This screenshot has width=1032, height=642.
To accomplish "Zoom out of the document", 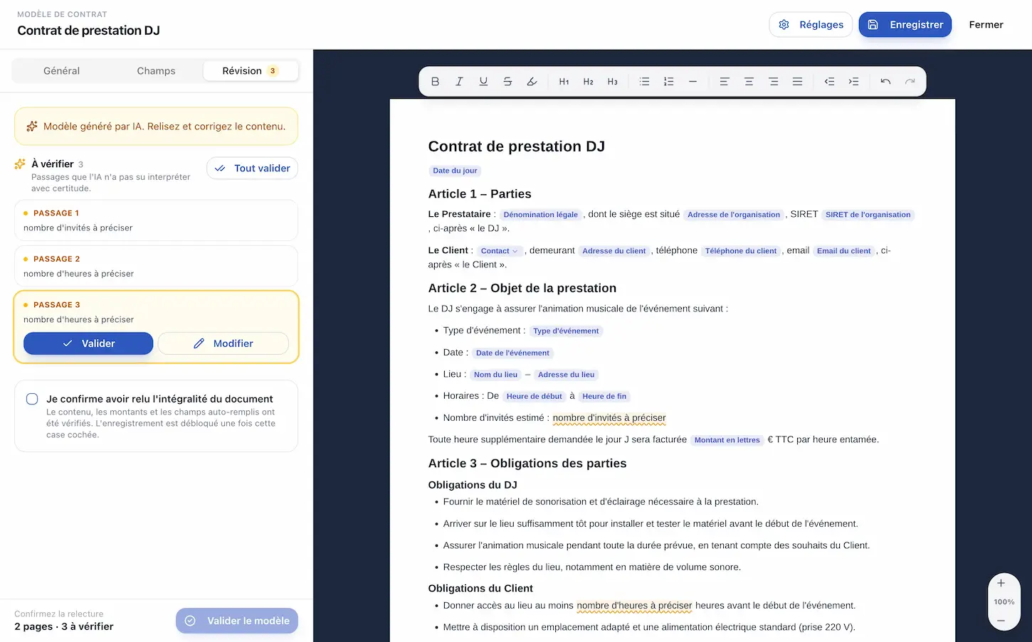I will point(1001,621).
